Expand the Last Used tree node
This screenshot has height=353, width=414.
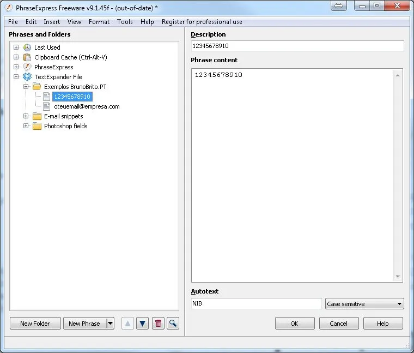tap(16, 47)
